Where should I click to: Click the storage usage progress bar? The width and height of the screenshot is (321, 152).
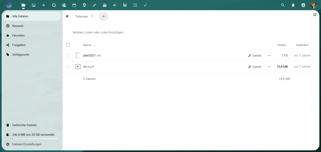pyautogui.click(x=35, y=139)
